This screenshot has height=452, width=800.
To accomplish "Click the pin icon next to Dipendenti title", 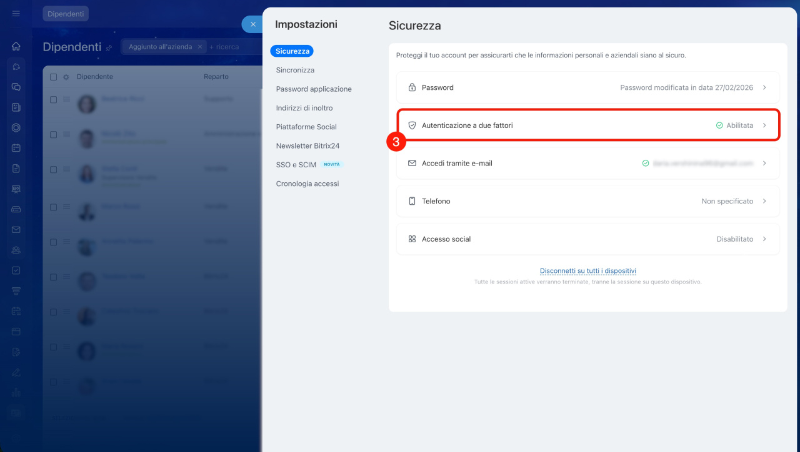I will point(109,48).
